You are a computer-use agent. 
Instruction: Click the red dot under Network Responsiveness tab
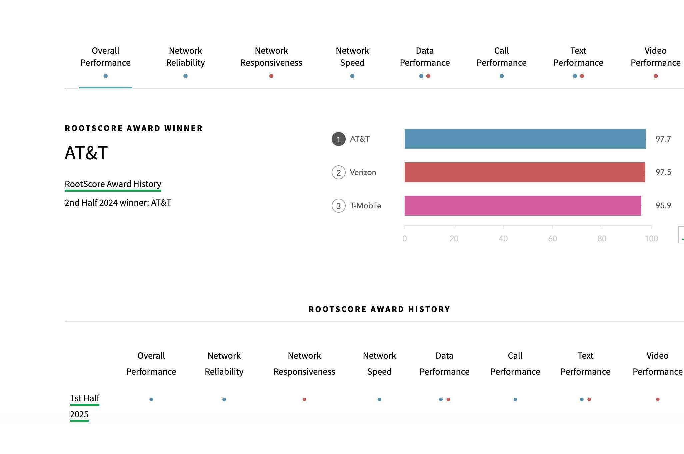[271, 76]
